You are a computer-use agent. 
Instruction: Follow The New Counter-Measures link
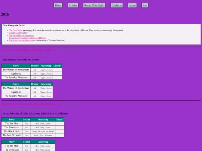point(21,40)
